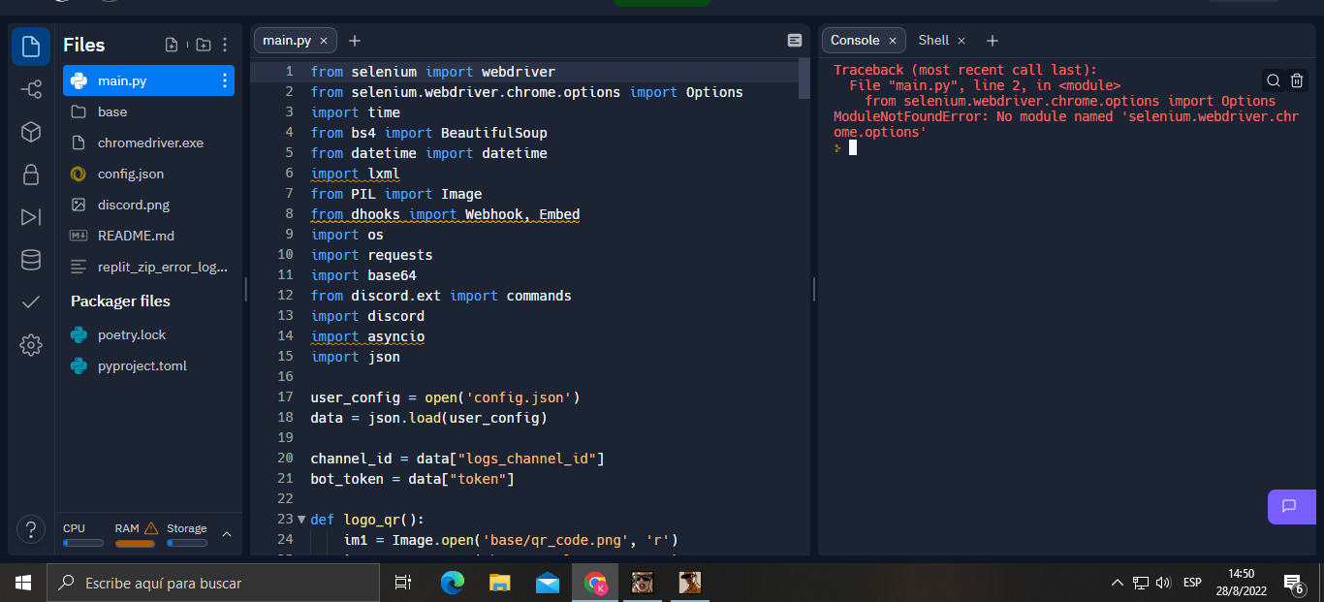
Task: Click the volume speaker tray icon
Action: [1163, 583]
